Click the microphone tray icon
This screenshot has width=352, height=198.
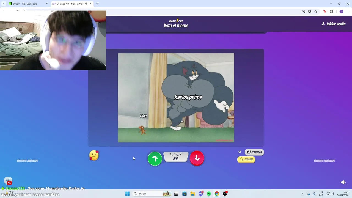coord(314,194)
